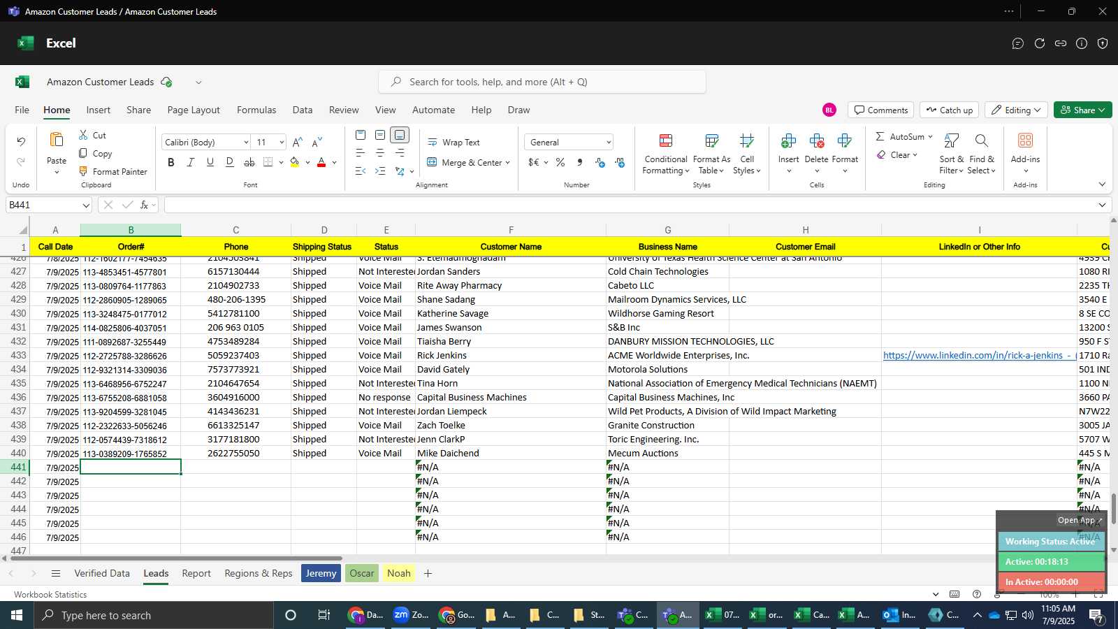Screen dimensions: 1118x629
Task: Decrease font size with shrink icon
Action: 317,142
